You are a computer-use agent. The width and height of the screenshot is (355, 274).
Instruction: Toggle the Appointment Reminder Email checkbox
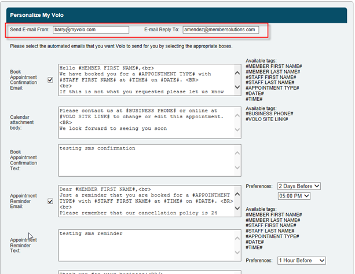(x=50, y=202)
